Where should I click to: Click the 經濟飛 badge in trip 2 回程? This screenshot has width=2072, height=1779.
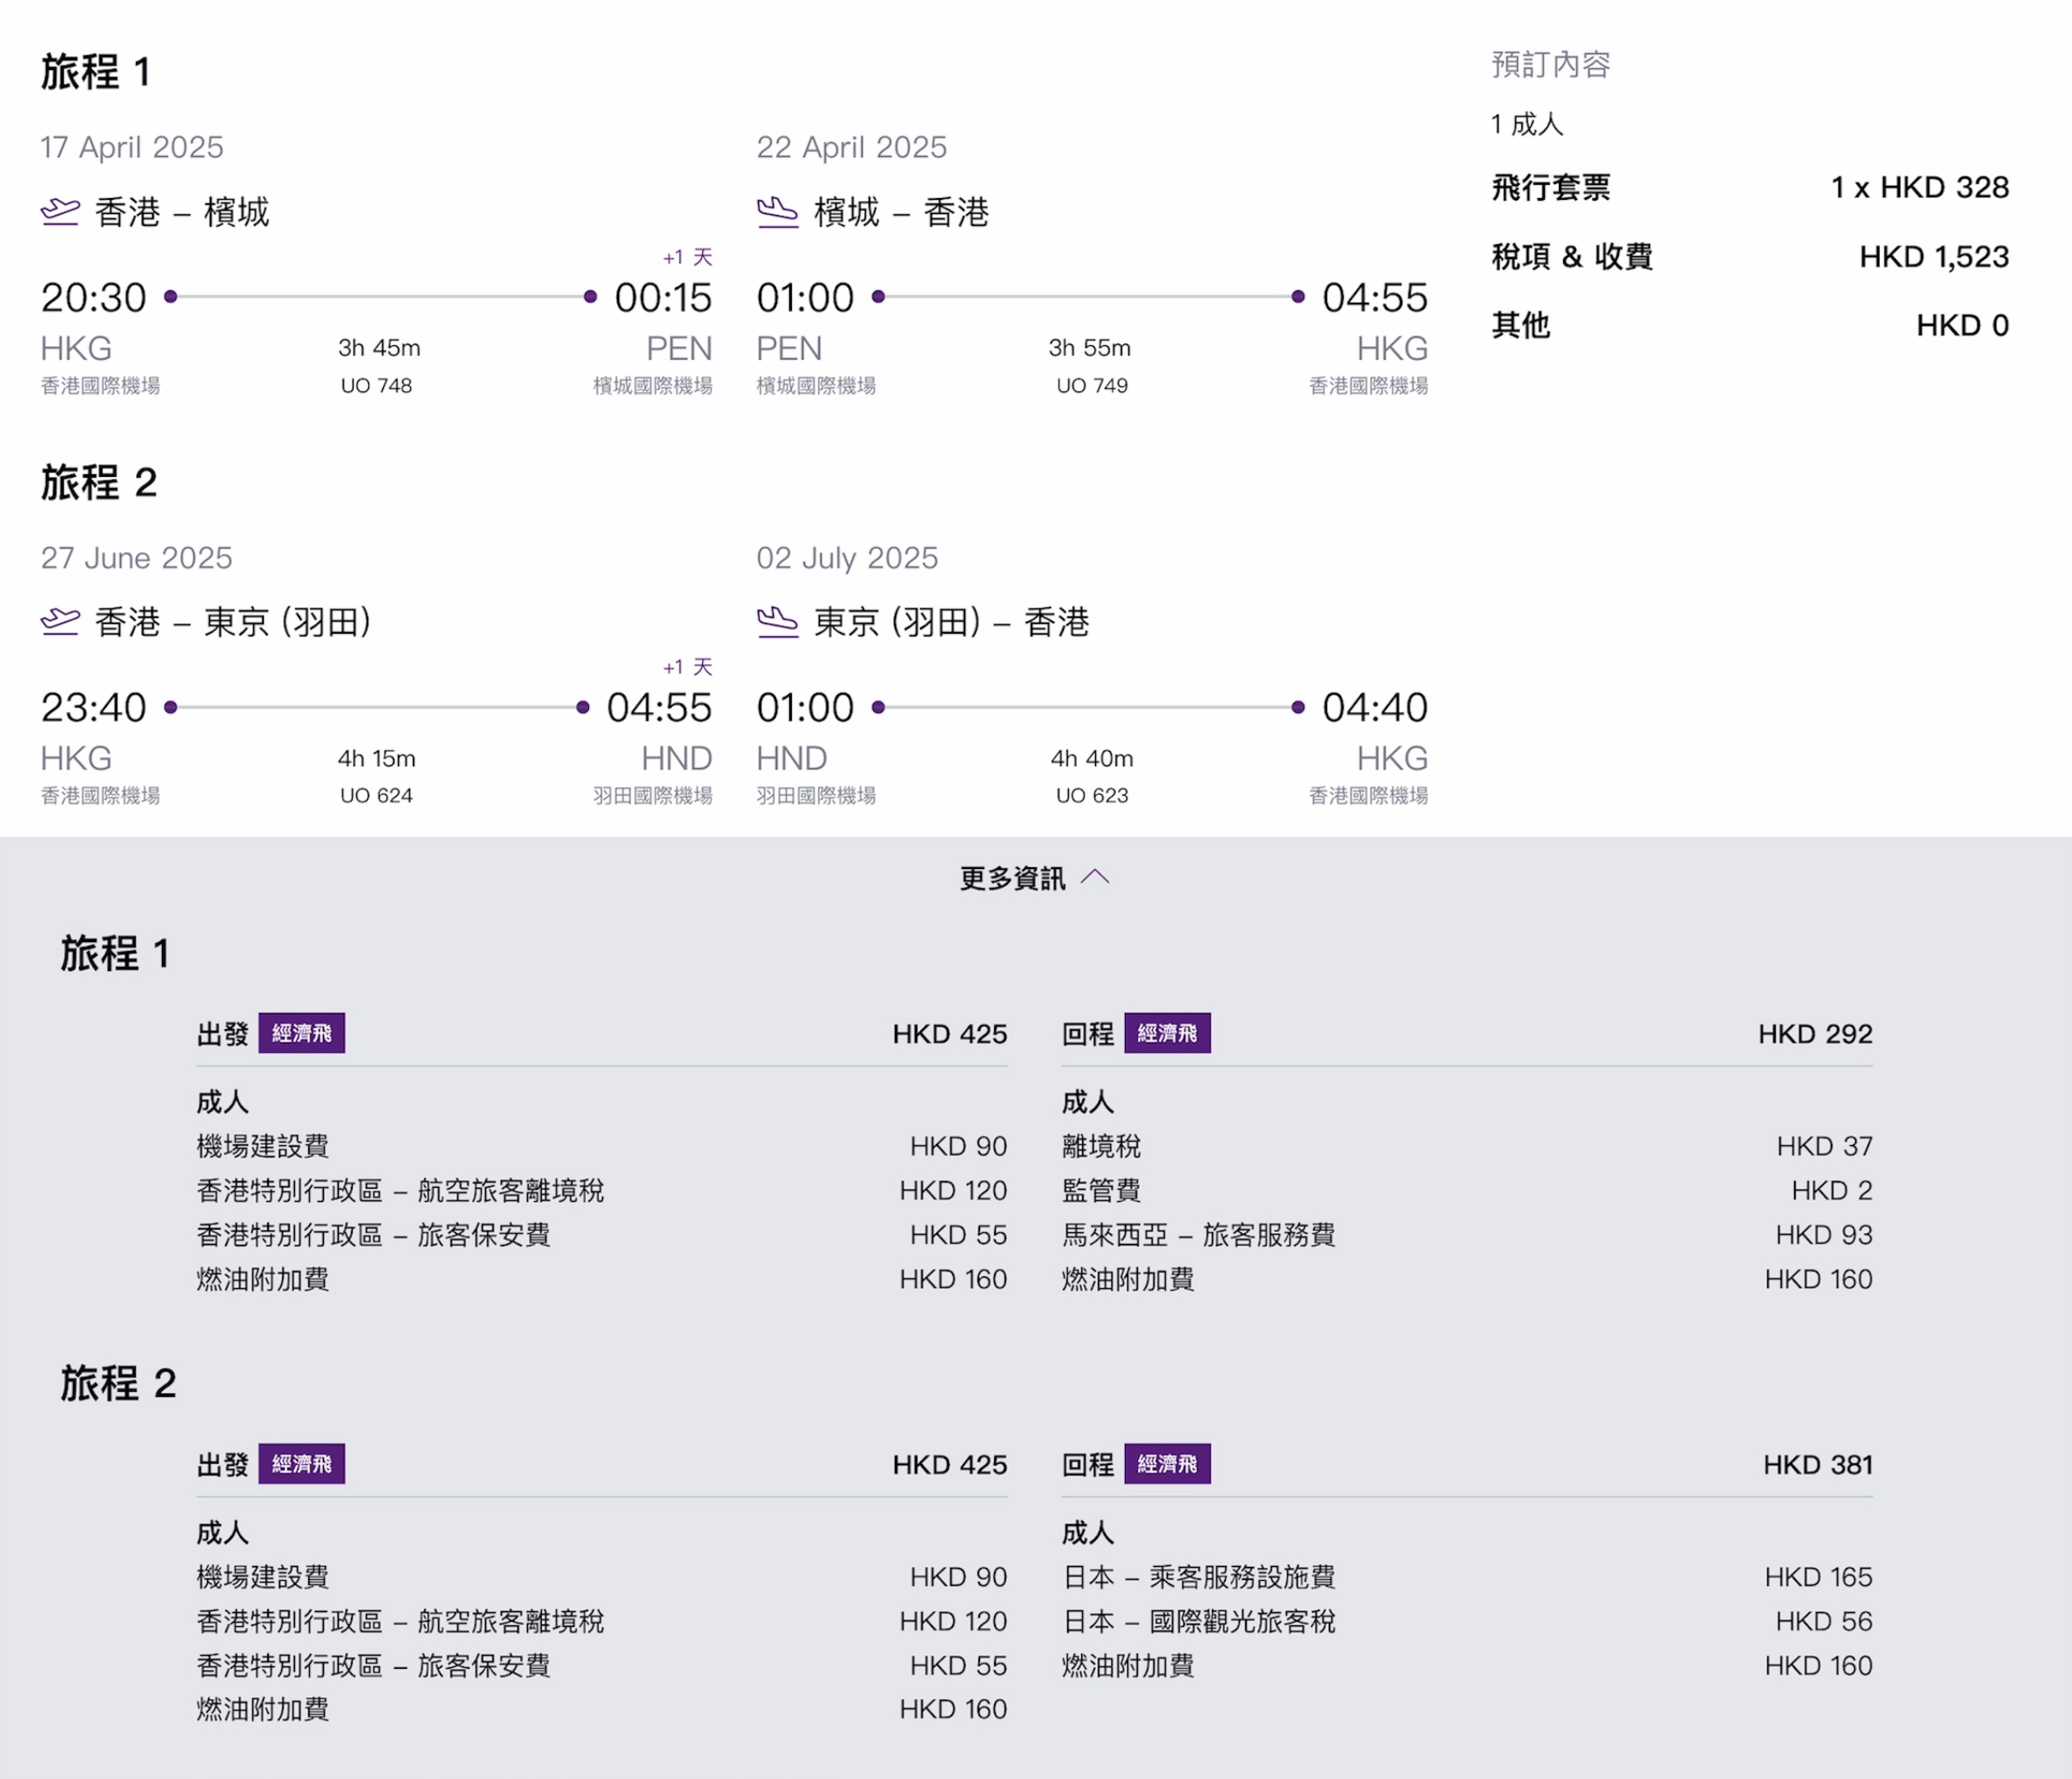[x=1166, y=1464]
